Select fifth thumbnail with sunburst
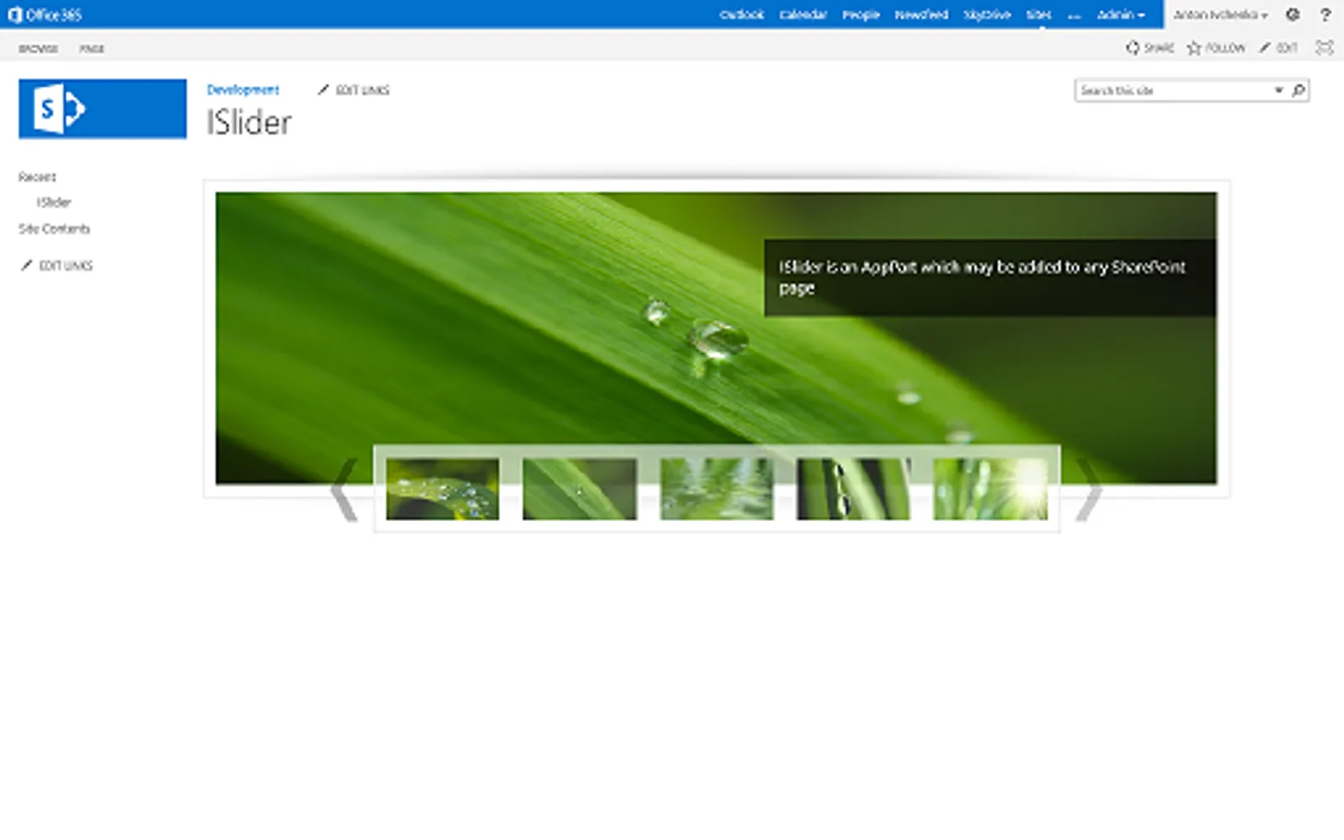The width and height of the screenshot is (1344, 840). click(x=990, y=489)
